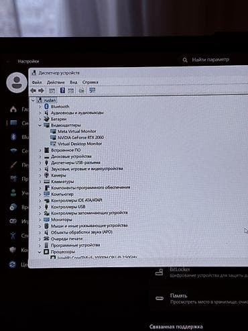Screen dimensions: 248x331
Task: Open Personalization brush icon in Settings sidebar
Action: pyautogui.click(x=13, y=165)
